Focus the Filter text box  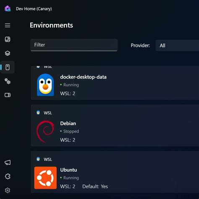coord(74,45)
